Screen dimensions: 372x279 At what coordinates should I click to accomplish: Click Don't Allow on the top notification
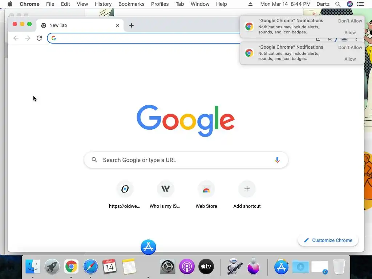(350, 21)
